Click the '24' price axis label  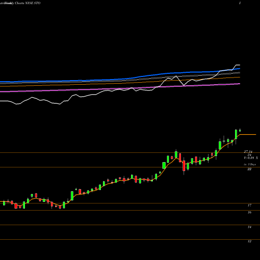250,154
